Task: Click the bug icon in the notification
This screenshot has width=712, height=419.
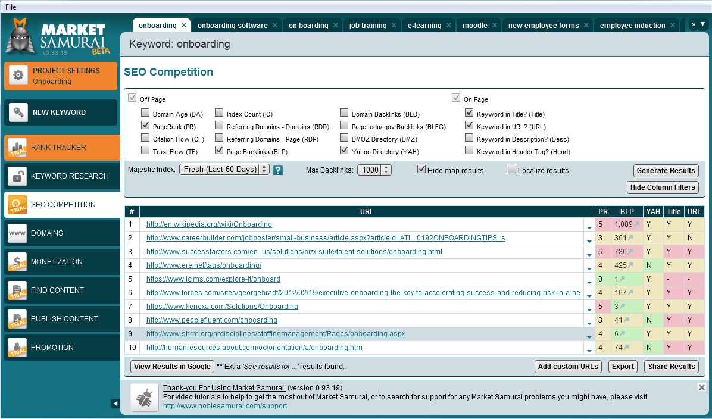Action: pos(145,398)
